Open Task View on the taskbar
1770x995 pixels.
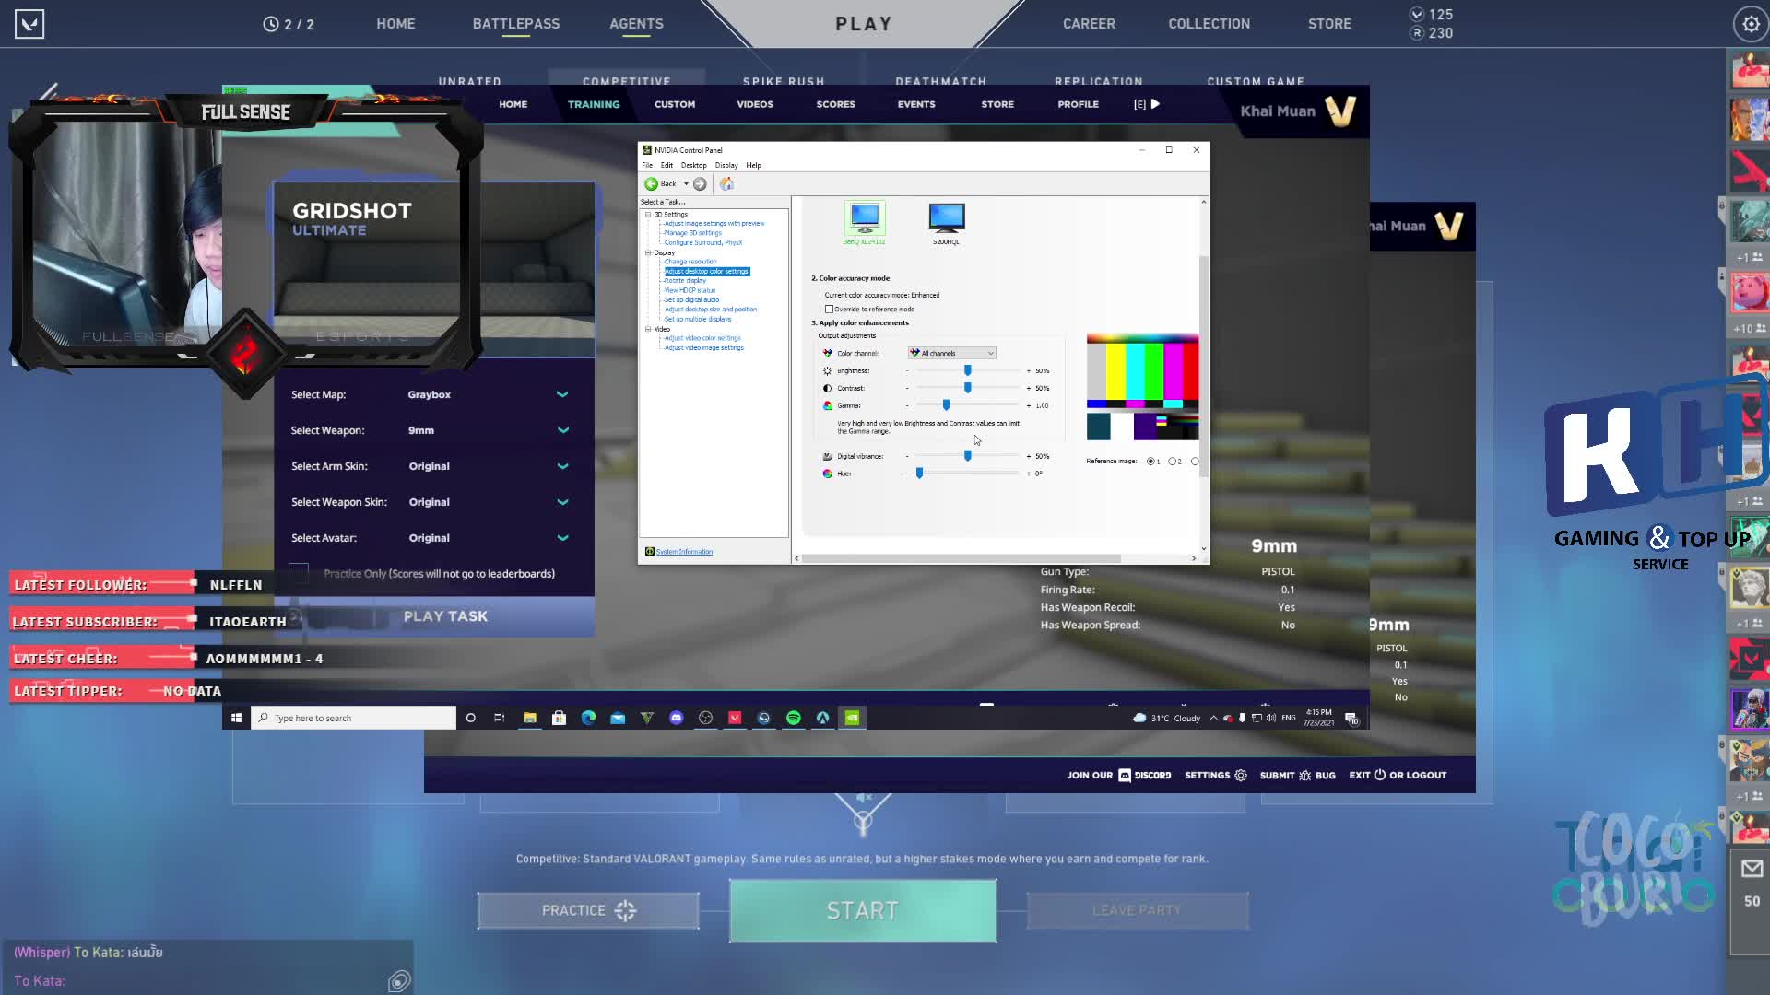(499, 718)
